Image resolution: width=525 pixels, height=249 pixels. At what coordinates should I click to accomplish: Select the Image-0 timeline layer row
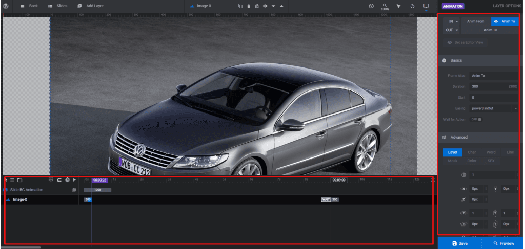(x=41, y=199)
